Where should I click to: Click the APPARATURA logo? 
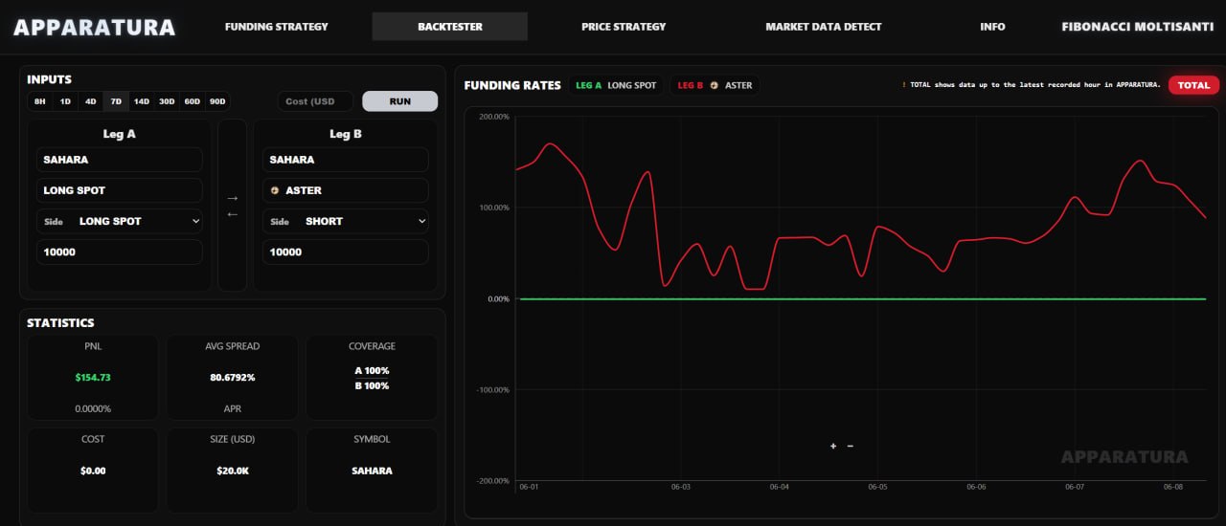click(x=95, y=27)
